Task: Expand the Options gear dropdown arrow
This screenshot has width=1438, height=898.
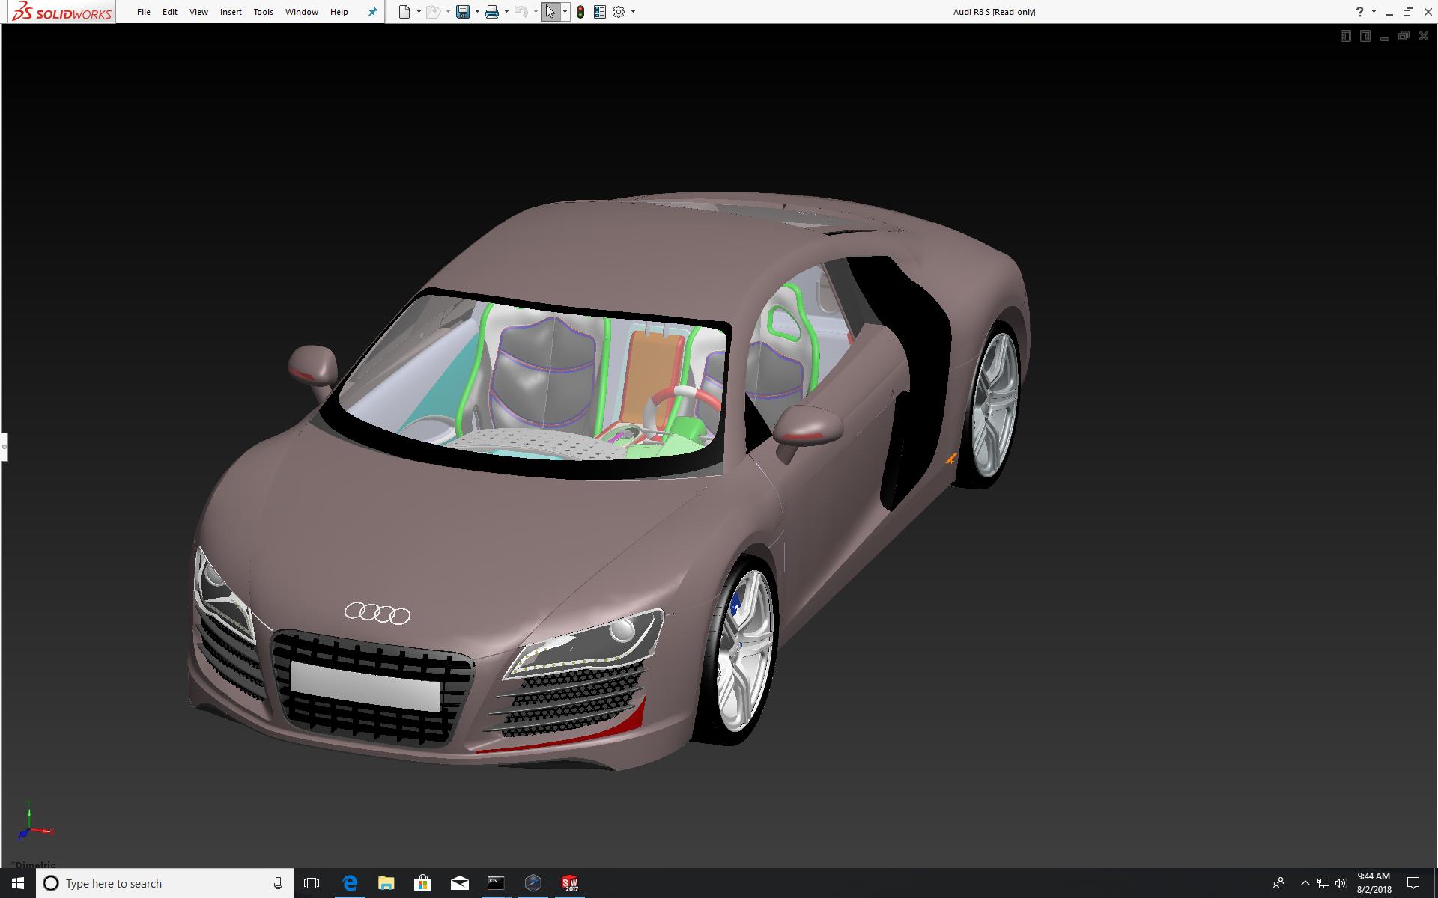Action: click(x=633, y=12)
